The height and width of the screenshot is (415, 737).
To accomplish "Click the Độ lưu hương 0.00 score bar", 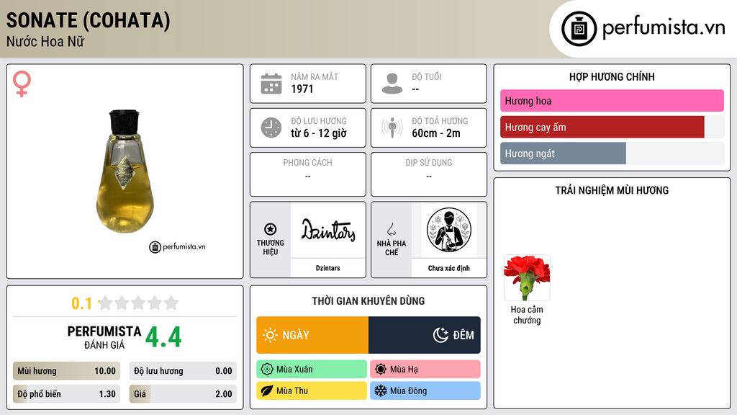I will pyautogui.click(x=183, y=371).
